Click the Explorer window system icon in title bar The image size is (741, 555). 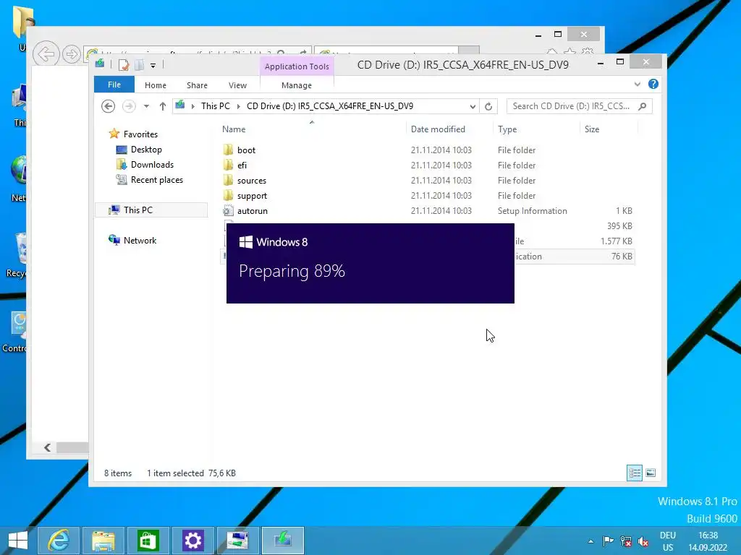(100, 64)
